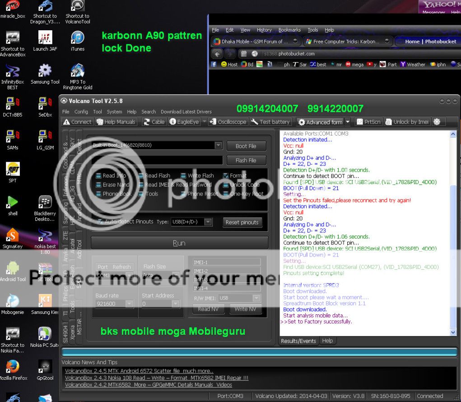Screen dimensions: 461x402
Task: Click the Reset pinouts button
Action: click(x=242, y=222)
